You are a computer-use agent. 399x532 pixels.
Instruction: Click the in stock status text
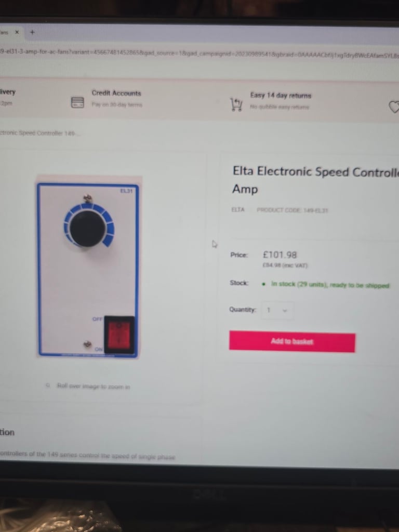(330, 285)
